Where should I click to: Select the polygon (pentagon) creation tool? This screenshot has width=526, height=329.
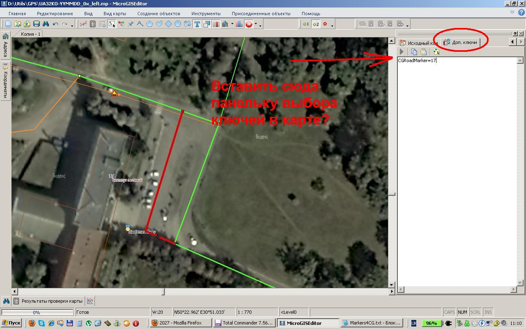150,24
